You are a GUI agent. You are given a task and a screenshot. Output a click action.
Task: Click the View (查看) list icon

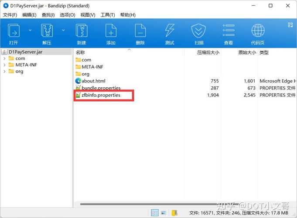click(x=229, y=30)
